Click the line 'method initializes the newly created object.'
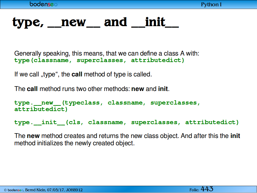The image size is (257, 193). (74, 143)
